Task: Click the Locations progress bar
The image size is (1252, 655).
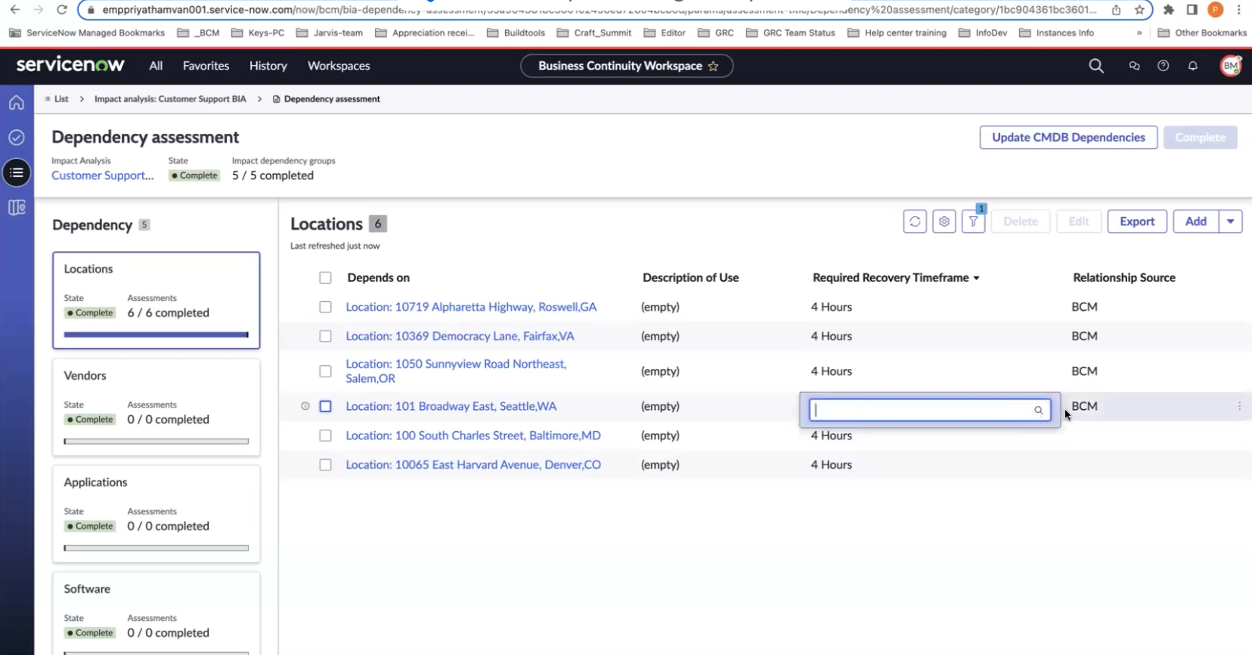Action: click(x=156, y=334)
